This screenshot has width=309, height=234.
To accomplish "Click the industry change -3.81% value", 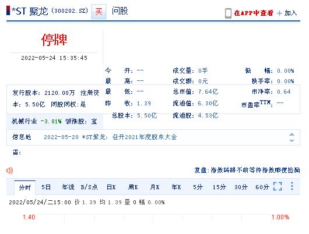I will (x=51, y=122).
